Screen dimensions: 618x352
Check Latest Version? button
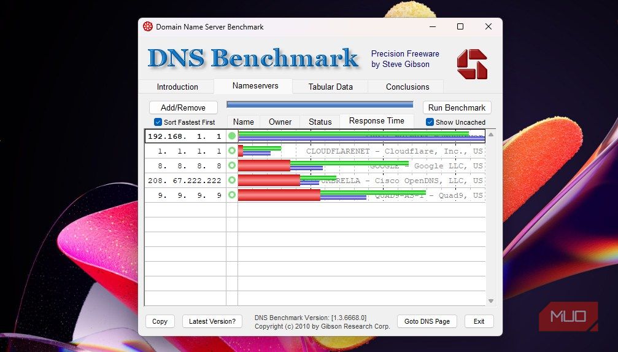(212, 321)
